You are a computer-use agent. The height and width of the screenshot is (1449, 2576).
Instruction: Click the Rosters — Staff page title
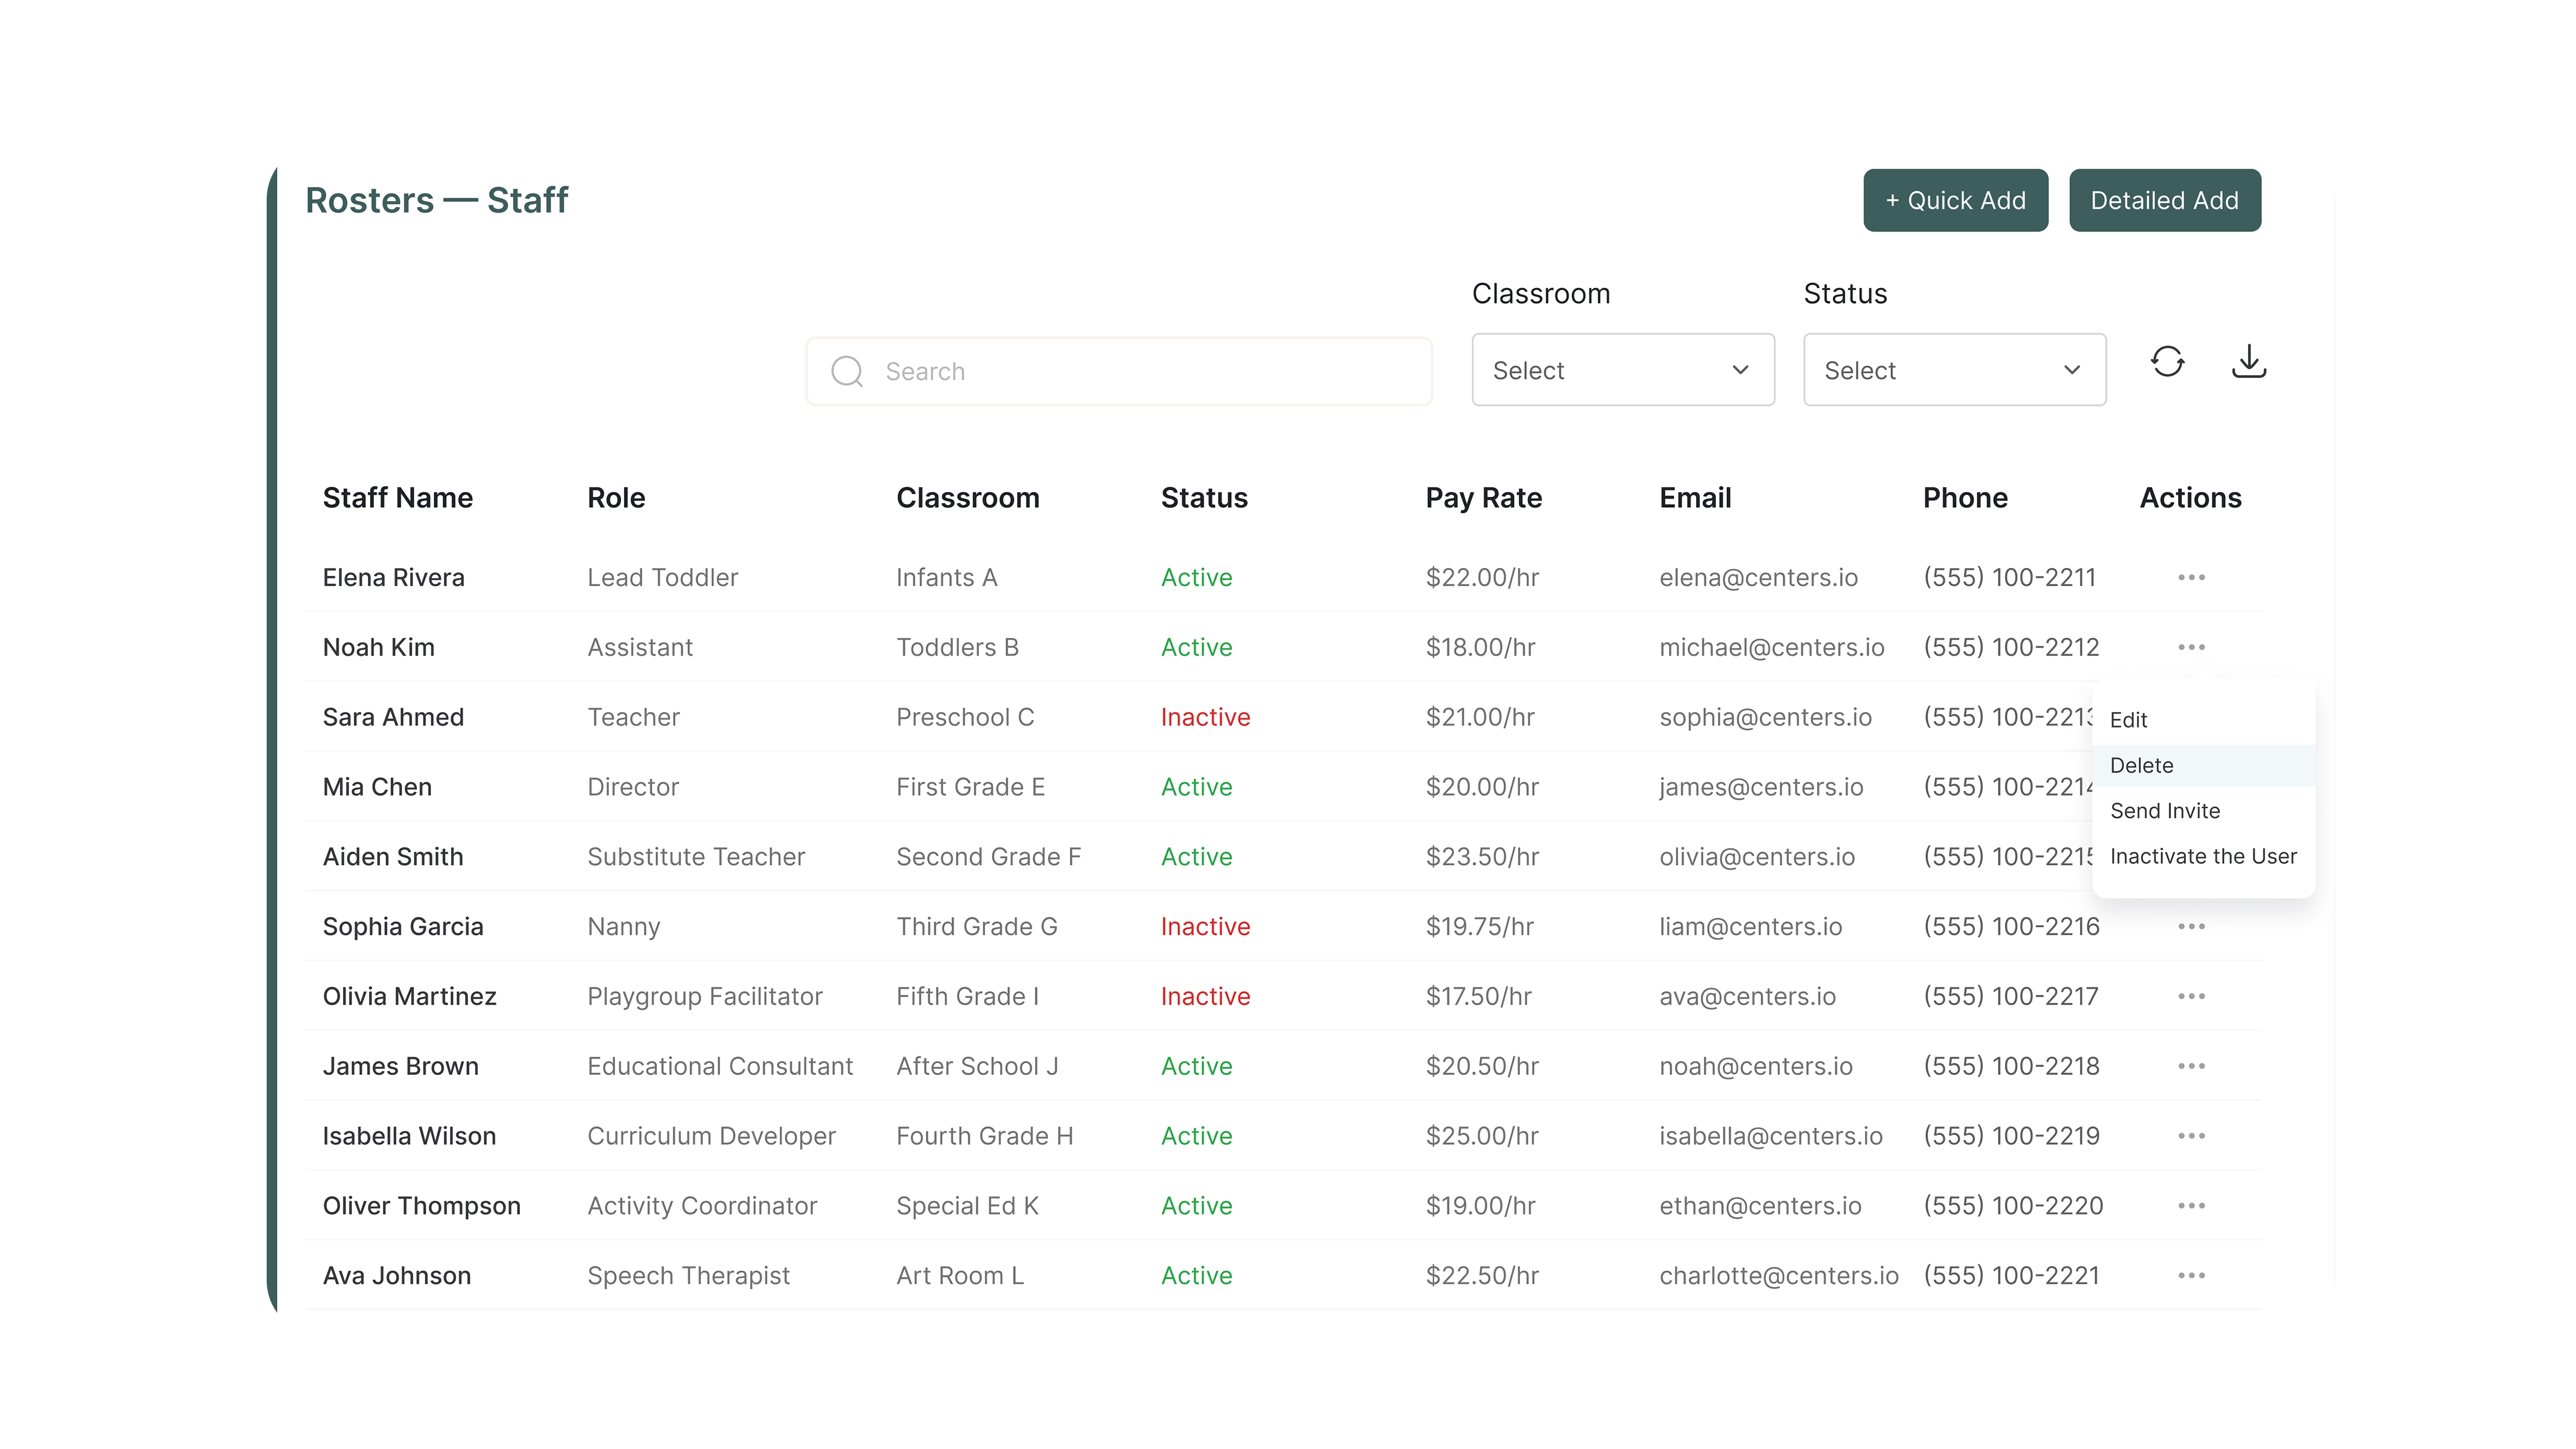pyautogui.click(x=436, y=201)
